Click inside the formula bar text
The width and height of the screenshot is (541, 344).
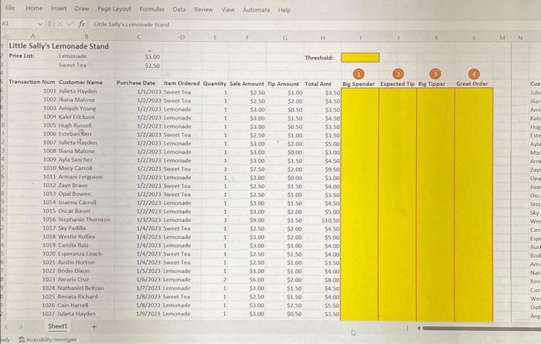131,25
